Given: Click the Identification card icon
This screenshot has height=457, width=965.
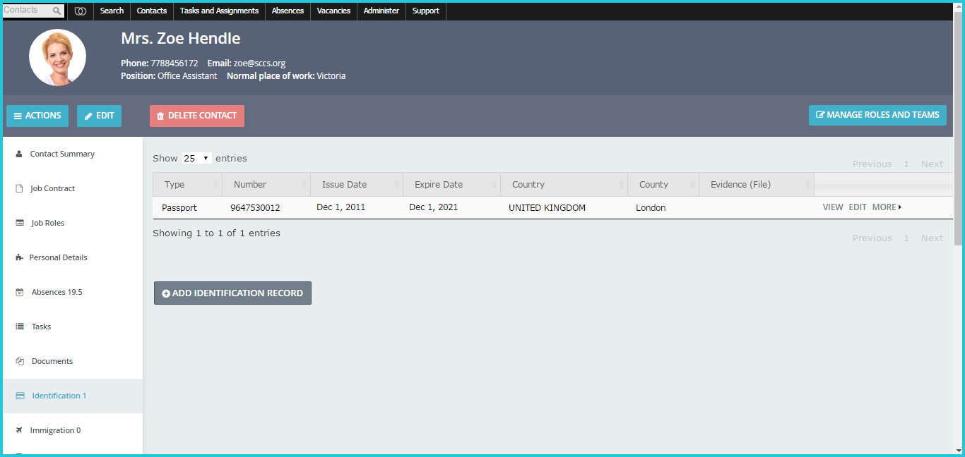Looking at the screenshot, I should click(20, 396).
